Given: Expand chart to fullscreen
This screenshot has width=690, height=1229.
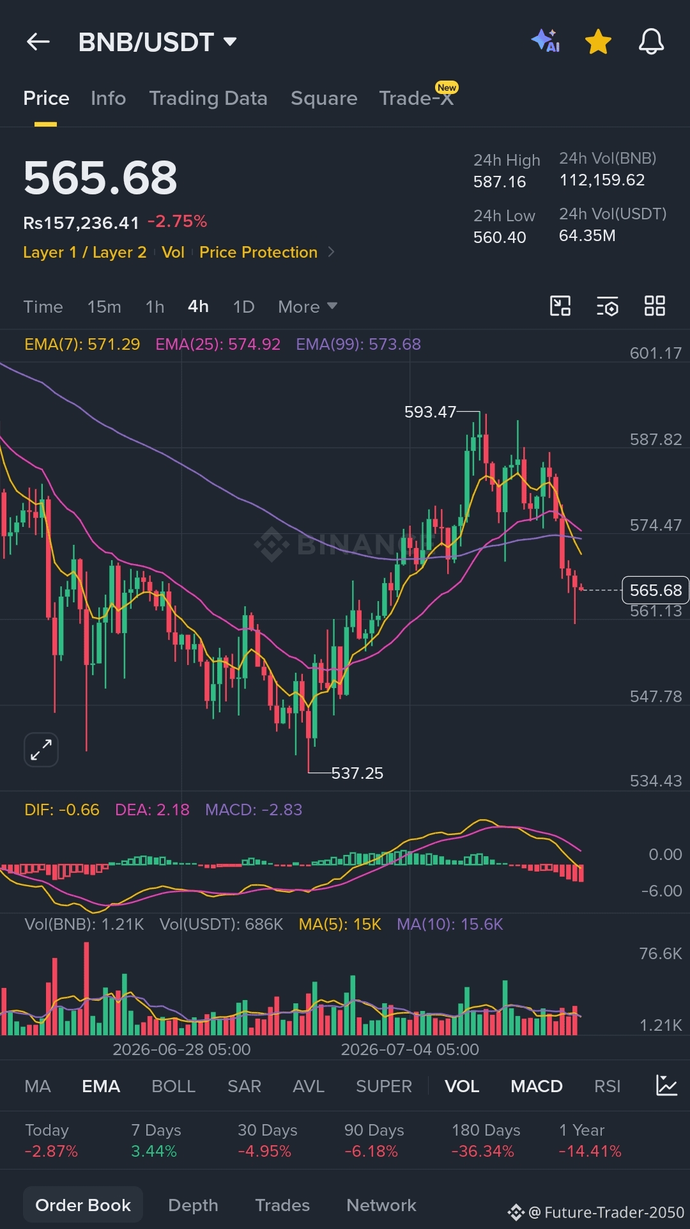Looking at the screenshot, I should [x=41, y=749].
